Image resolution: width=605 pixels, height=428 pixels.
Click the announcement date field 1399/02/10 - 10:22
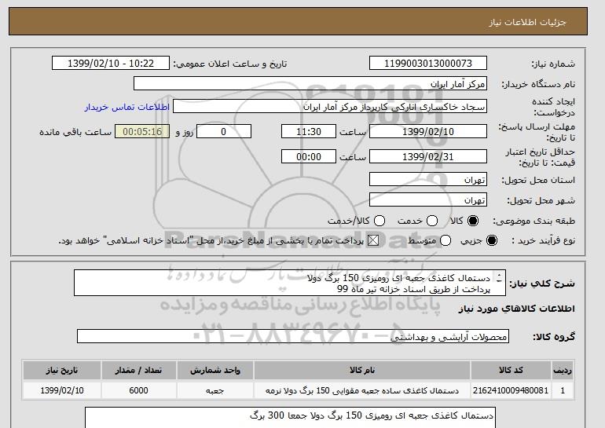(x=111, y=64)
